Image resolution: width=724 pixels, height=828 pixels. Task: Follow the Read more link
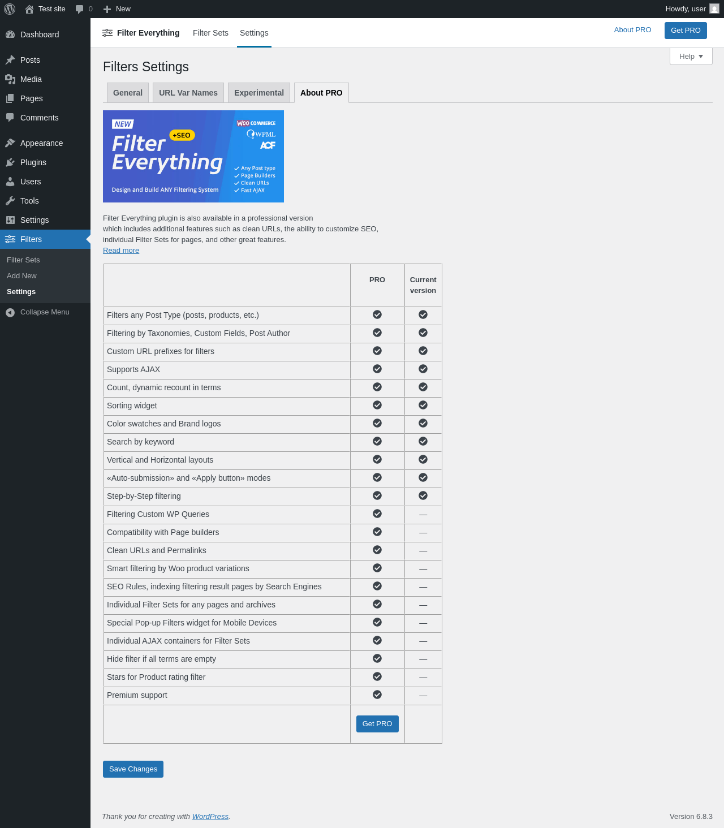(121, 251)
